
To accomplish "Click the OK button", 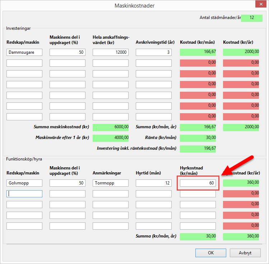I will click(210, 253).
